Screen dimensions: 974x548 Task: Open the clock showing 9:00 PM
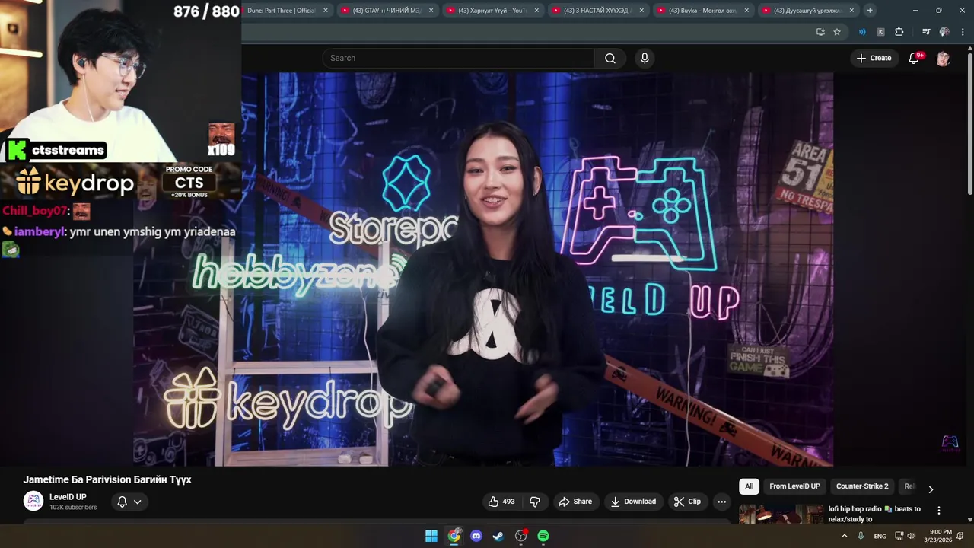tap(937, 536)
